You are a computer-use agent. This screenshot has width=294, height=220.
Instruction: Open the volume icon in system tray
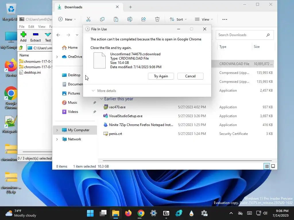tap(265, 213)
